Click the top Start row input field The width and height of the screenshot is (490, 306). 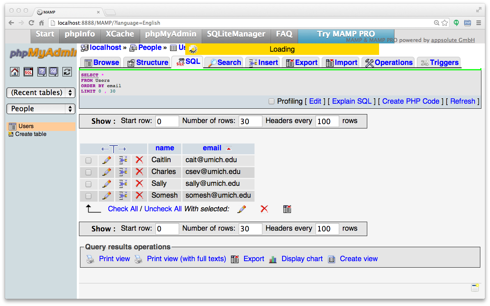pos(167,121)
